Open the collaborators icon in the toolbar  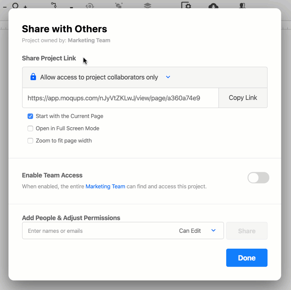(x=242, y=6)
